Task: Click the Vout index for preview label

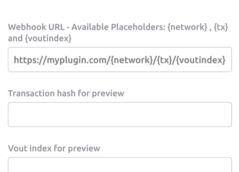Action: [x=54, y=148]
